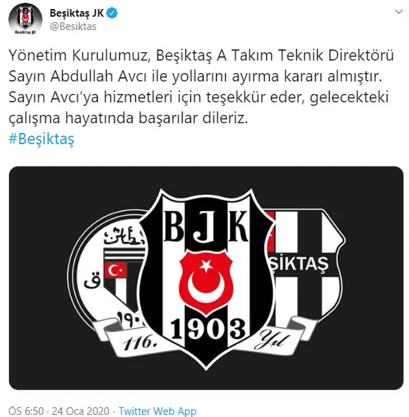
Task: Click the BJK letters atop crest
Action: click(206, 226)
